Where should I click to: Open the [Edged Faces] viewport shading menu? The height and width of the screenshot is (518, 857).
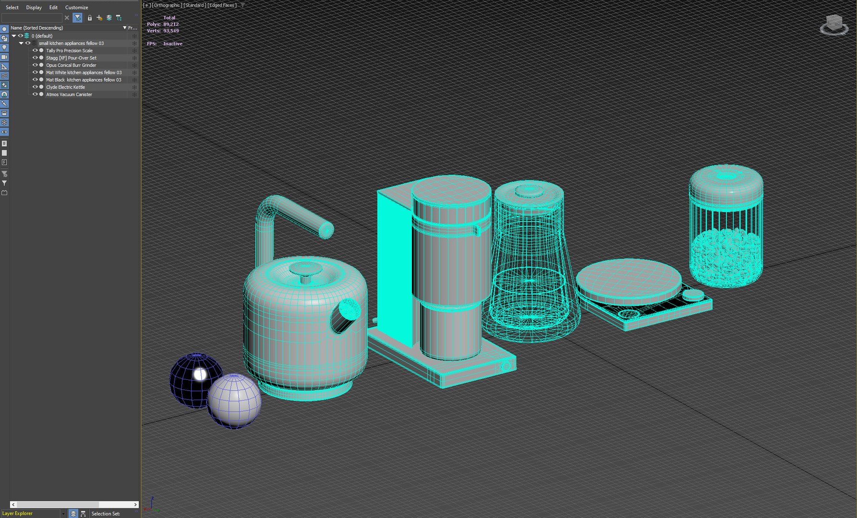coord(222,5)
